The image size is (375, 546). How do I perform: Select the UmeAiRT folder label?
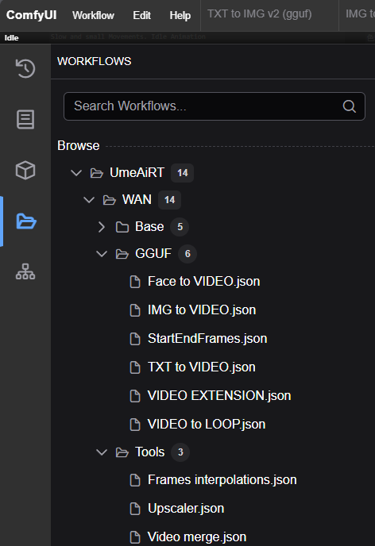[x=137, y=172]
